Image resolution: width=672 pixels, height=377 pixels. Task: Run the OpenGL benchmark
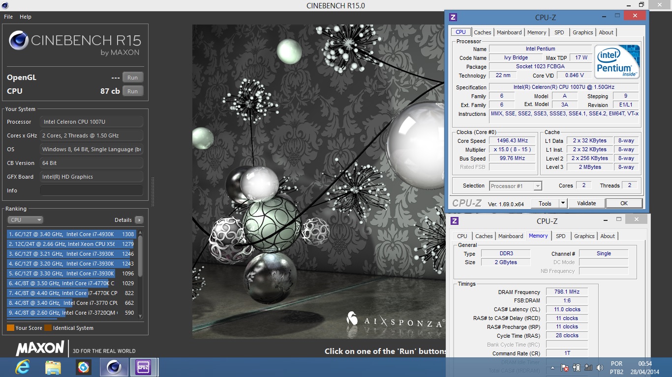[133, 78]
